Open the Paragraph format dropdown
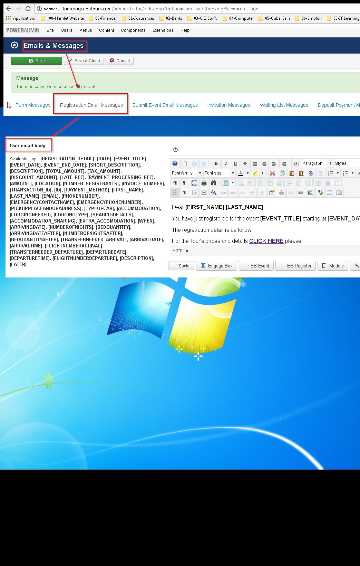The width and height of the screenshot is (360, 566). coord(317,163)
